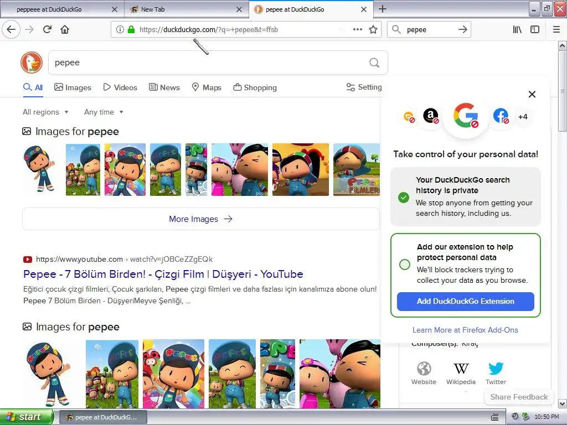Show site information icon in address bar
This screenshot has width=567, height=425.
120,29
